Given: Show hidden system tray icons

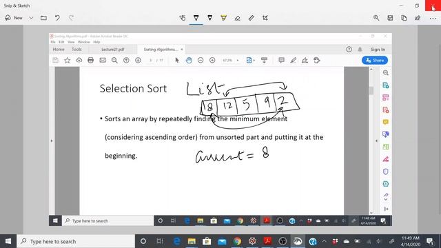Looking at the screenshot, I should coord(325,241).
